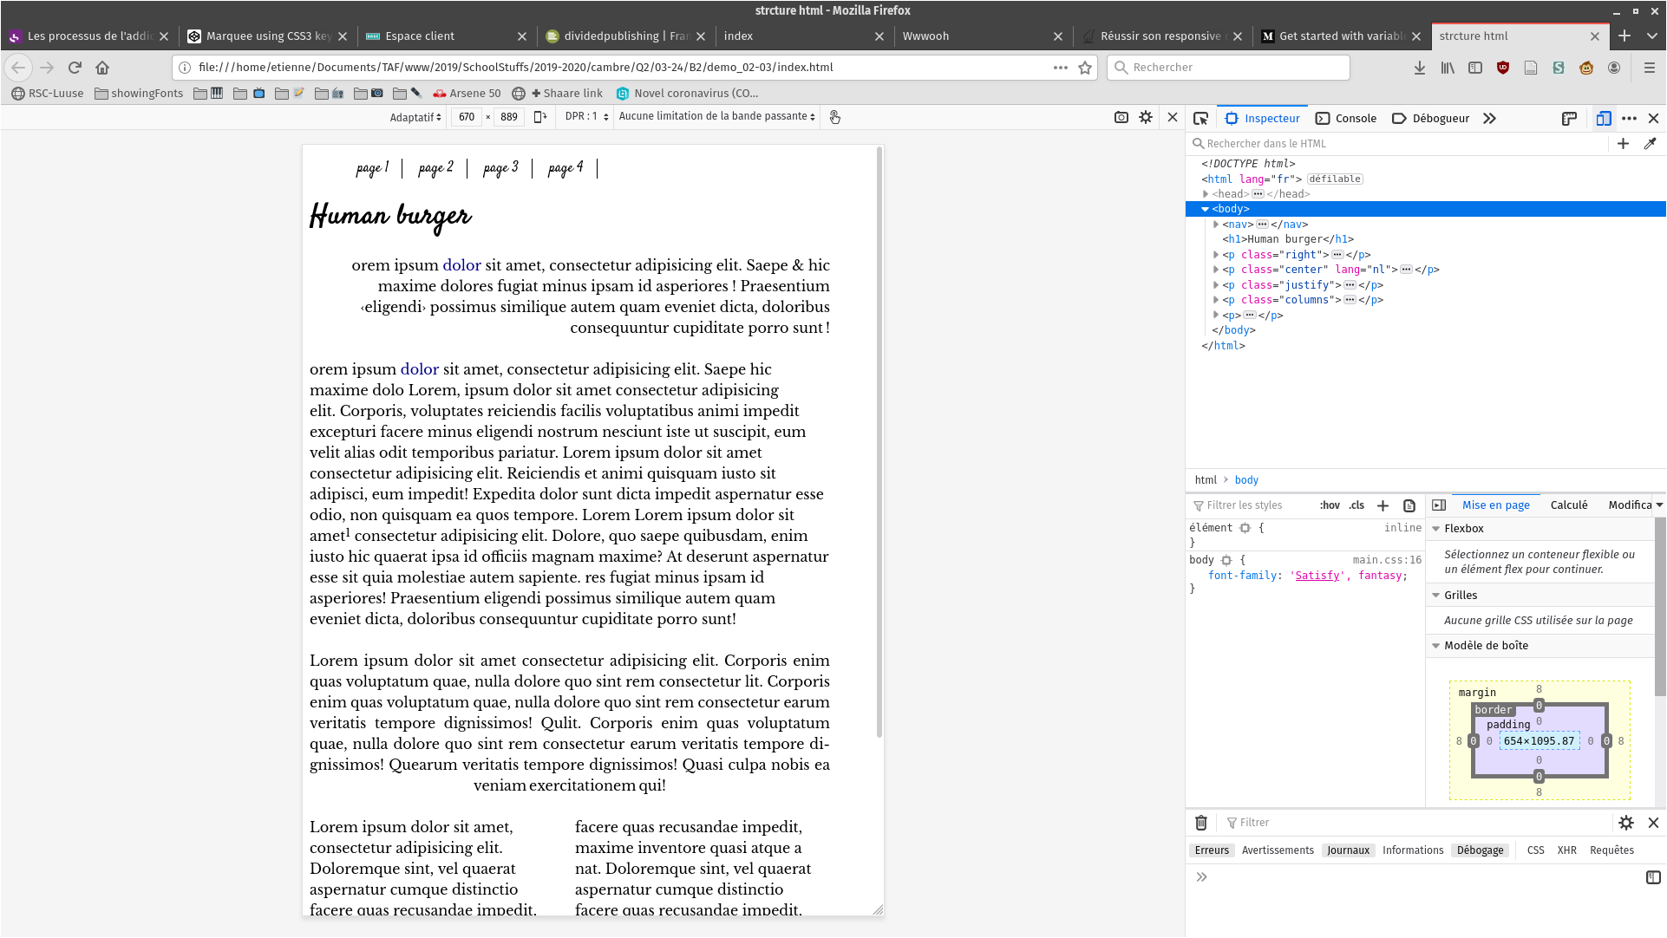The image size is (1667, 938).
Task: Open the rulers toggle icon in devtools toolbar
Action: [x=1569, y=119]
